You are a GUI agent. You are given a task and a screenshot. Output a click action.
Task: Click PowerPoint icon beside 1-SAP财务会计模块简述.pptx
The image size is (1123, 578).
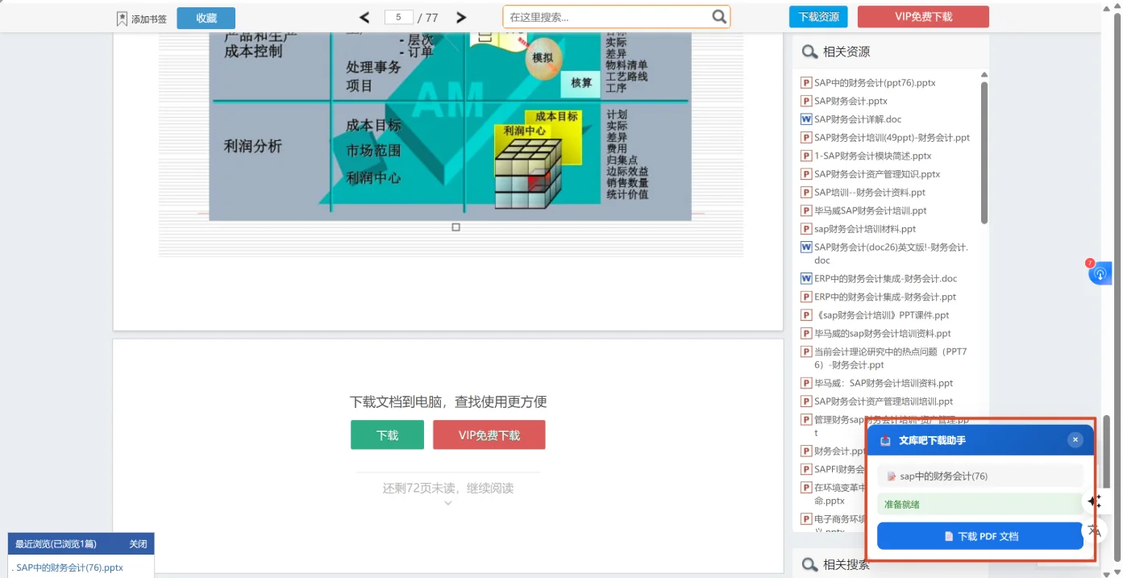click(806, 156)
